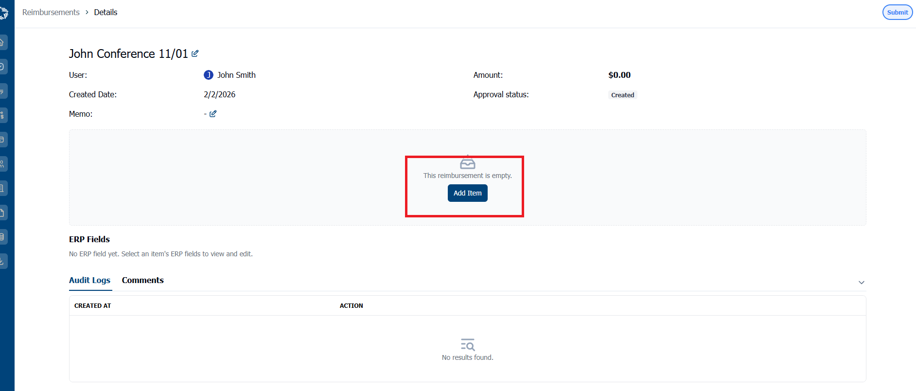Click John Smith's user avatar
This screenshot has width=916, height=391.
point(209,75)
